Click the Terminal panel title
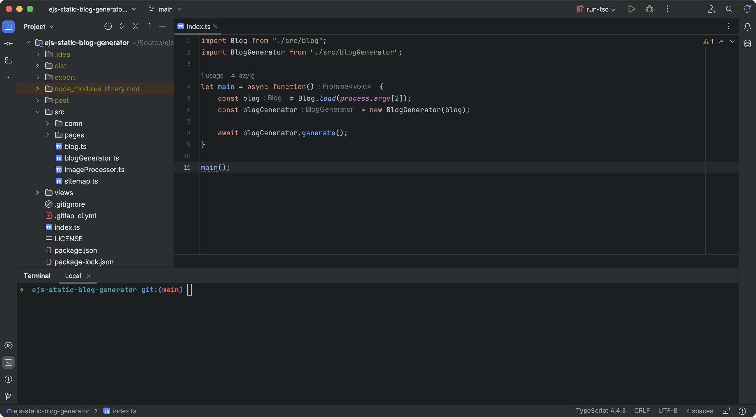Screen dimensions: 756x417 click(37, 276)
